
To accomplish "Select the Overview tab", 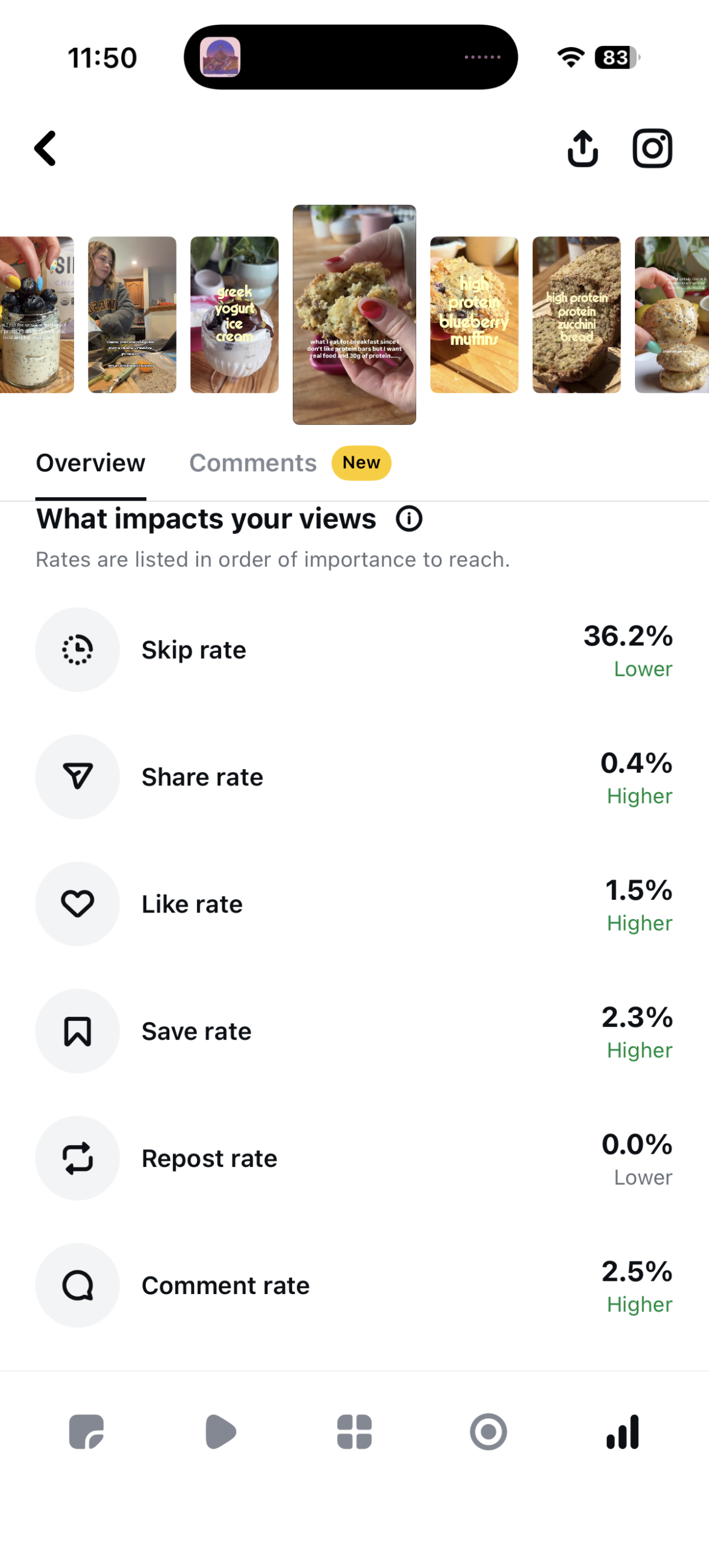I will (90, 462).
